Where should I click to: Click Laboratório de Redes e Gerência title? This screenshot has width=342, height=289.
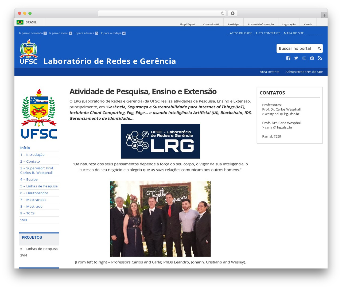coord(110,61)
